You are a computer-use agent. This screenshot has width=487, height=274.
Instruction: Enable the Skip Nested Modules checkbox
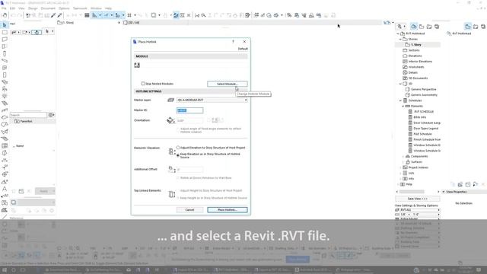point(143,84)
